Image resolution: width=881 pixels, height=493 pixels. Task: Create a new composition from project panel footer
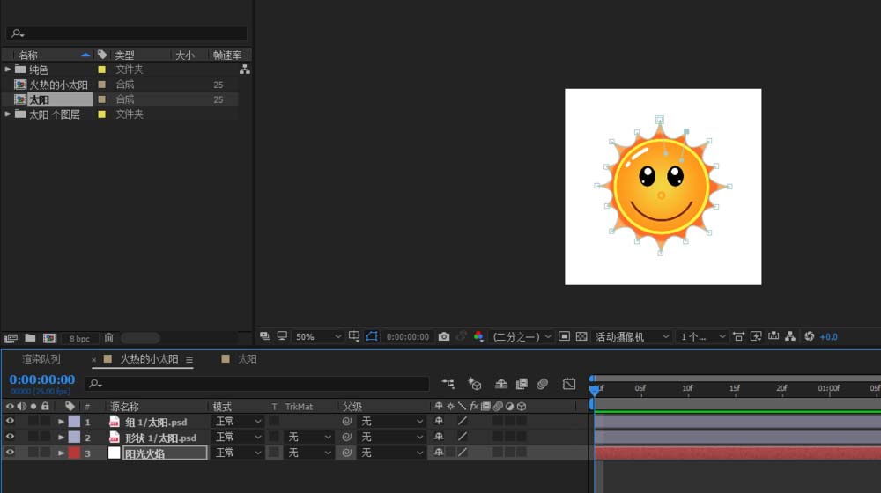[x=49, y=338]
